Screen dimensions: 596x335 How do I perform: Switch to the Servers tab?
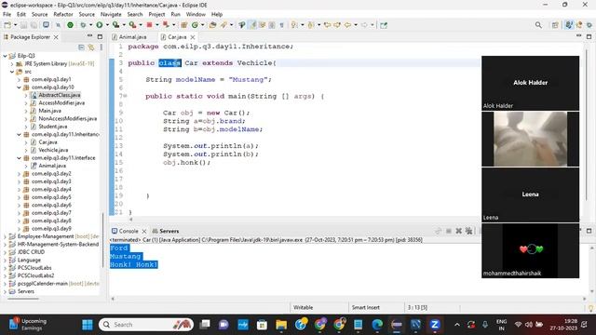(166, 231)
